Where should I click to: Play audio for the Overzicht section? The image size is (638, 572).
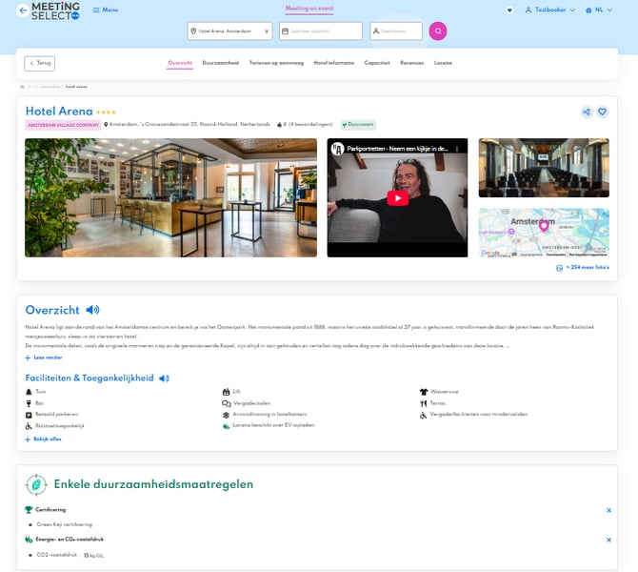(x=92, y=310)
